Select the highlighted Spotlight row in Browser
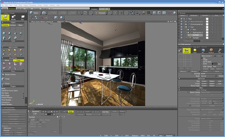The width and height of the screenshot is (225, 137). point(195,35)
